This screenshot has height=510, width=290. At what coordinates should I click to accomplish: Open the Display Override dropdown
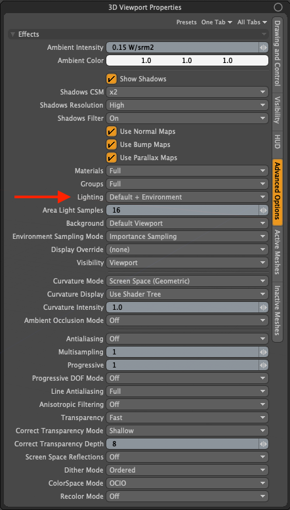click(187, 249)
